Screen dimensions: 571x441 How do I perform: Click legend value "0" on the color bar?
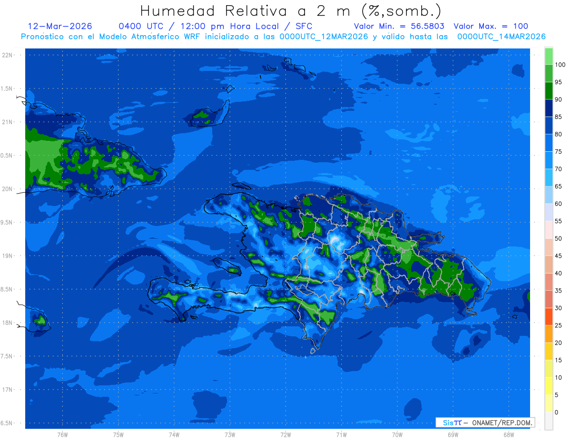point(557,412)
